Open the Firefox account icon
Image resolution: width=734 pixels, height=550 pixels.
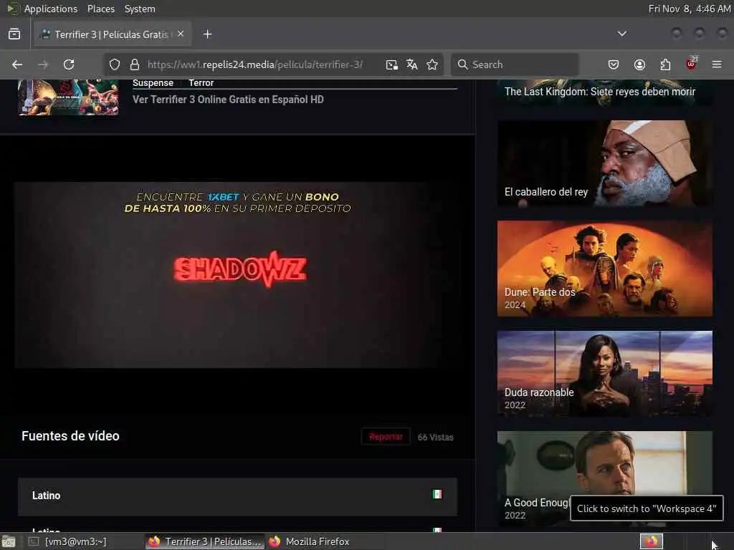click(639, 64)
